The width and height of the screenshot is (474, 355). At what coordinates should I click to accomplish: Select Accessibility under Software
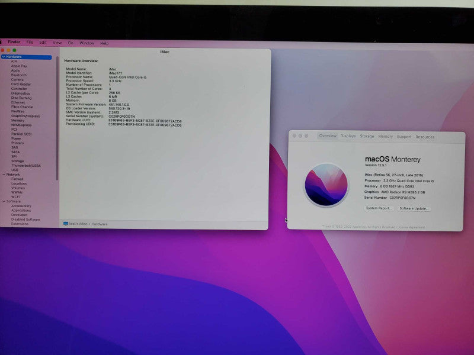pos(21,206)
